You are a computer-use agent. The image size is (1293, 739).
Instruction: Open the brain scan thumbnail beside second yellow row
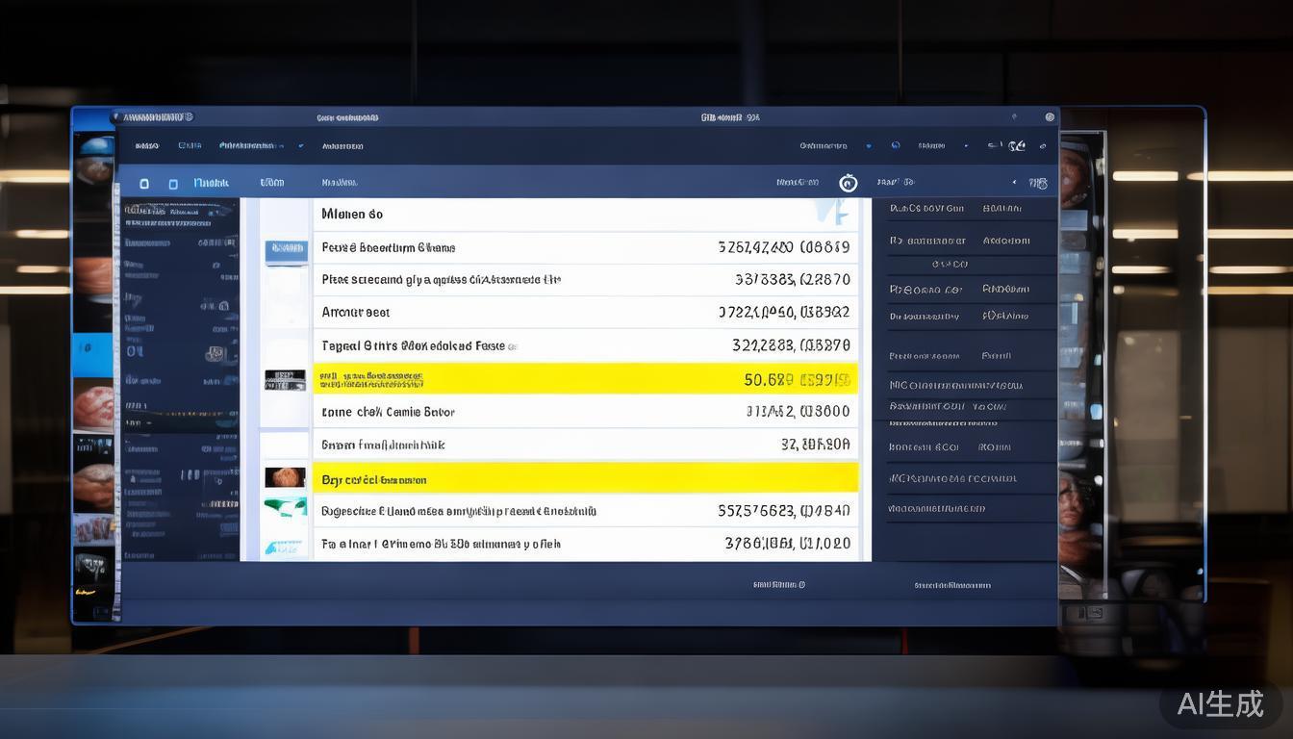tap(285, 477)
